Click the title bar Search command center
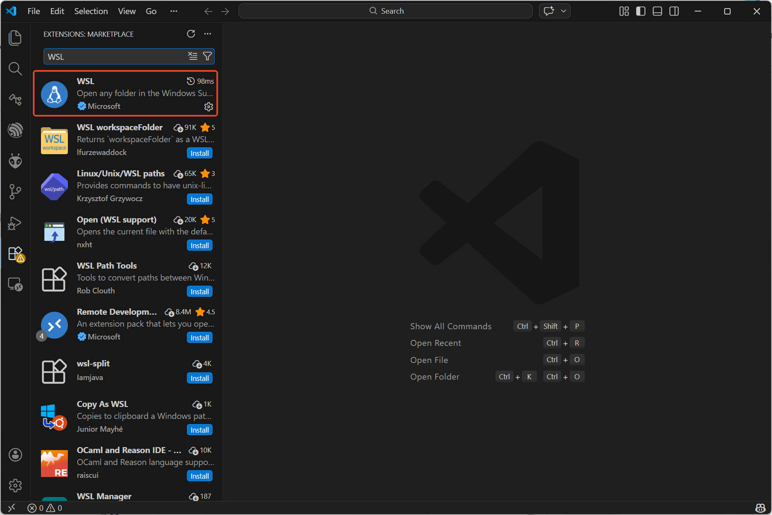Image resolution: width=772 pixels, height=515 pixels. click(x=385, y=11)
